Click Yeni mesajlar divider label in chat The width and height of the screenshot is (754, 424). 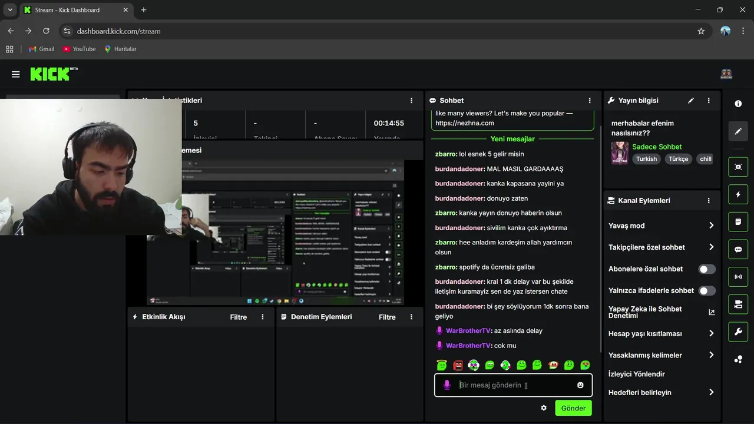(x=512, y=139)
